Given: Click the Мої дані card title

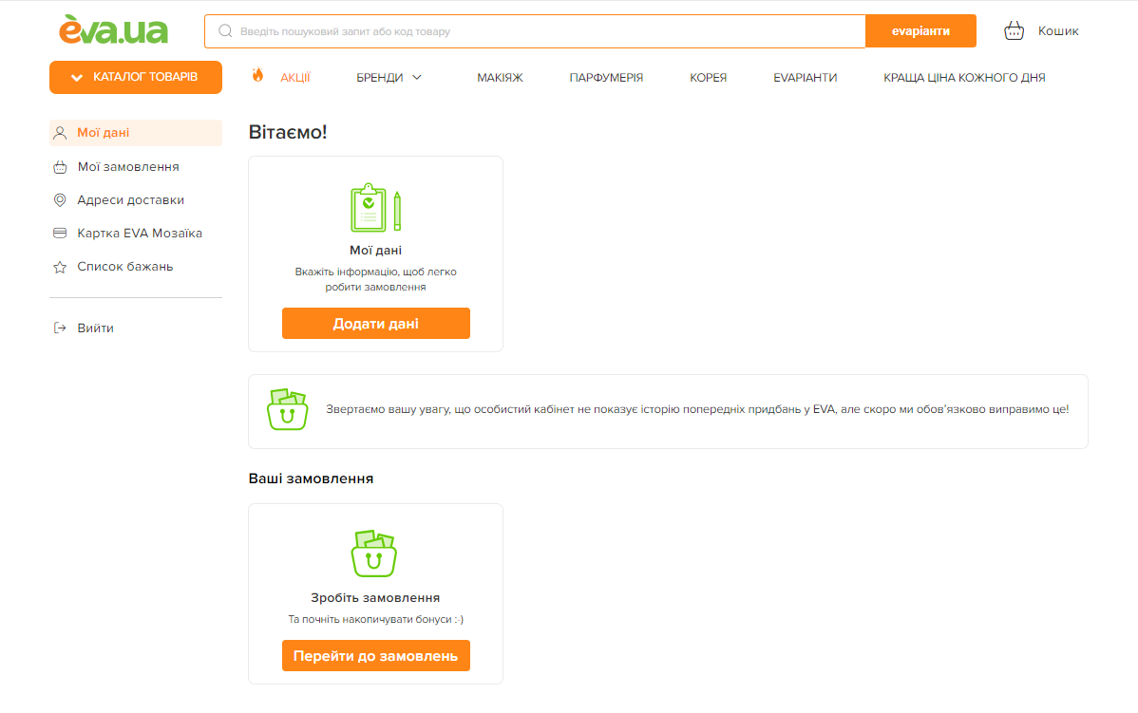Looking at the screenshot, I should [375, 251].
